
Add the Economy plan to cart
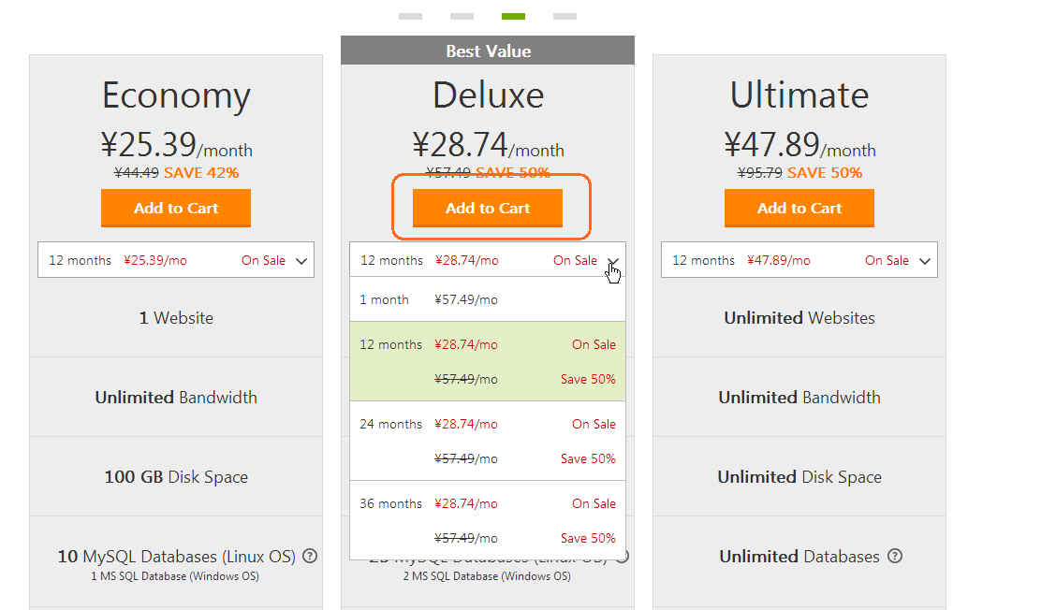pos(176,208)
